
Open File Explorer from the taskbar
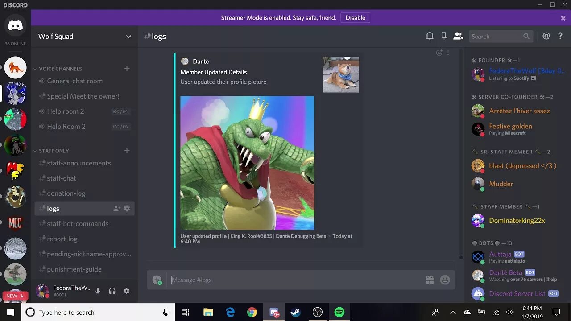(x=208, y=312)
